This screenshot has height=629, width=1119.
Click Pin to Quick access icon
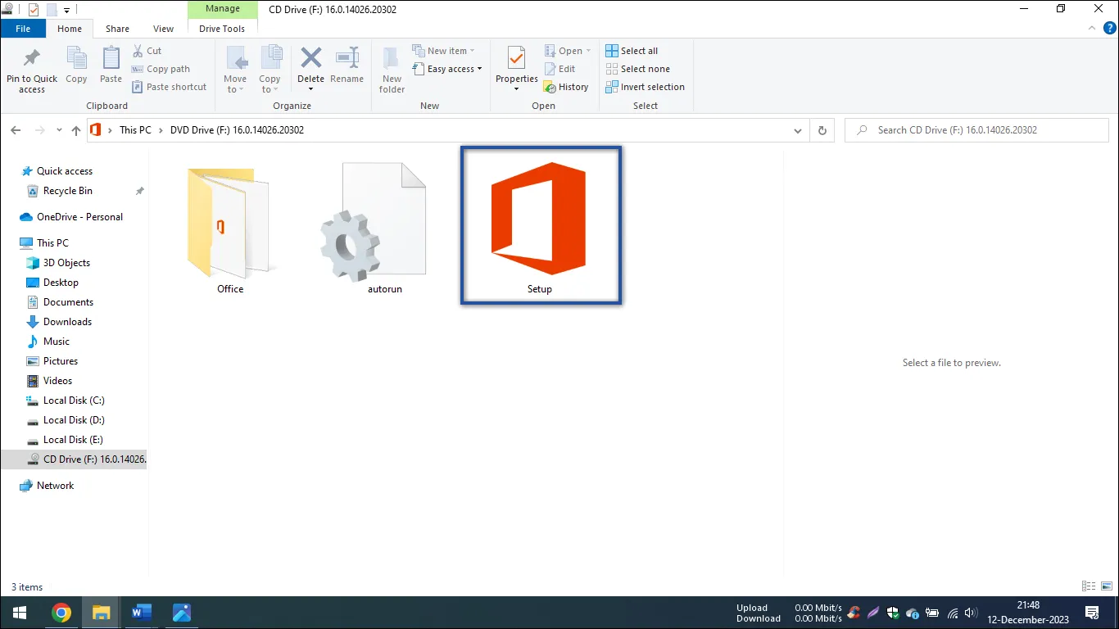[32, 60]
